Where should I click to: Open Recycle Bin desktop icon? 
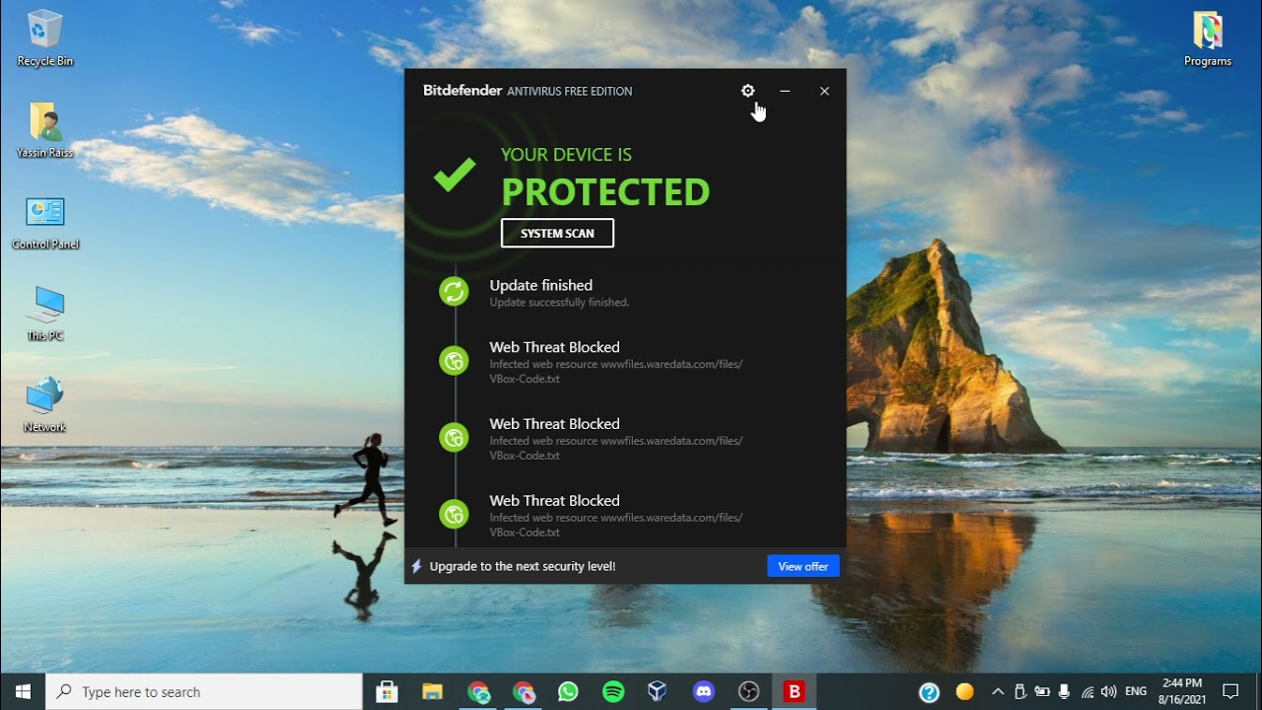coord(45,39)
